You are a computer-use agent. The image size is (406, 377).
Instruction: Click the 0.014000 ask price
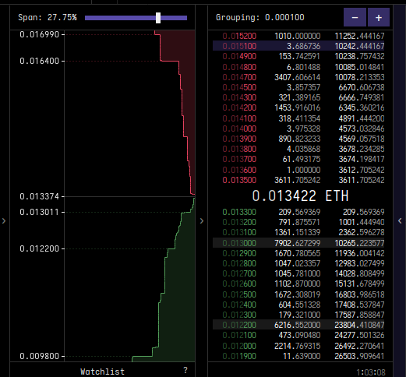pos(239,129)
